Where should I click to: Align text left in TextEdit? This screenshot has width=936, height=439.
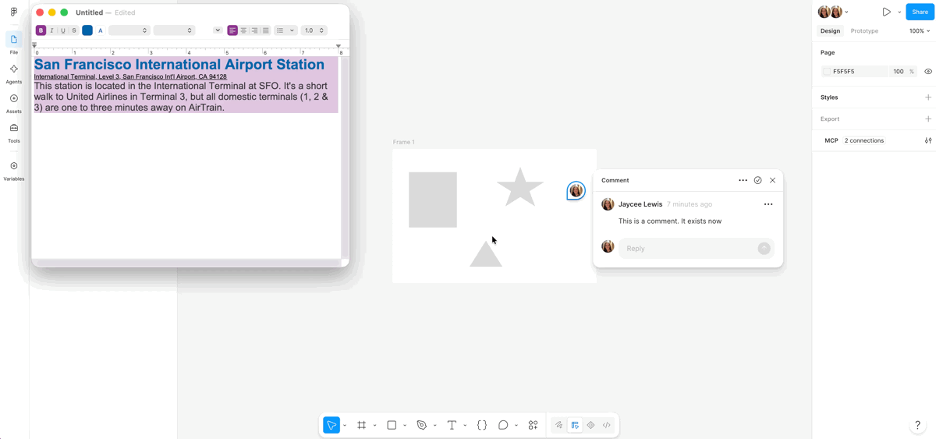(232, 30)
